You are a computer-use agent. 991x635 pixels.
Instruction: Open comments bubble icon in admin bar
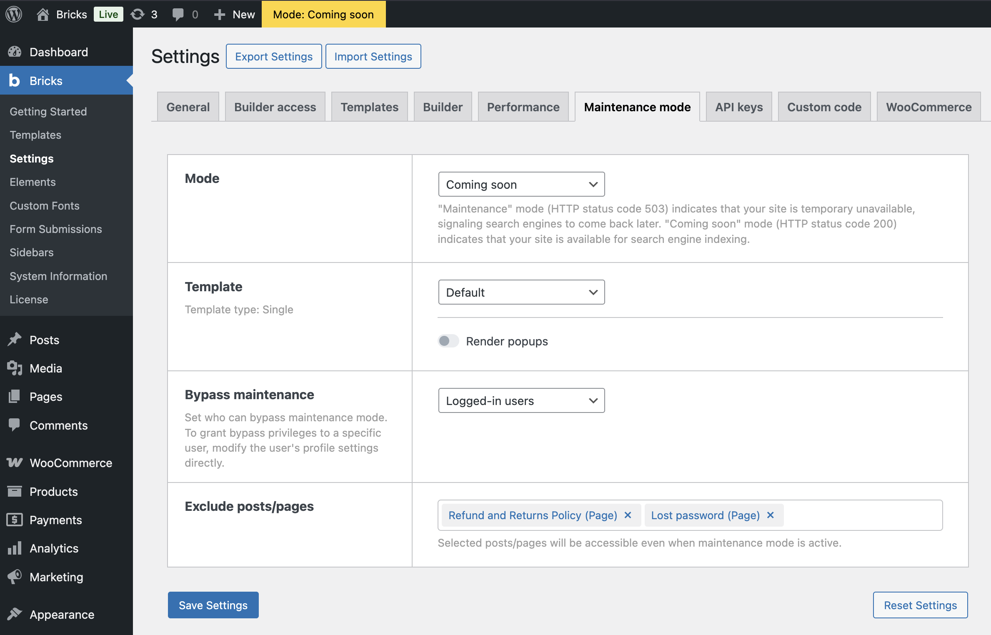click(x=178, y=14)
